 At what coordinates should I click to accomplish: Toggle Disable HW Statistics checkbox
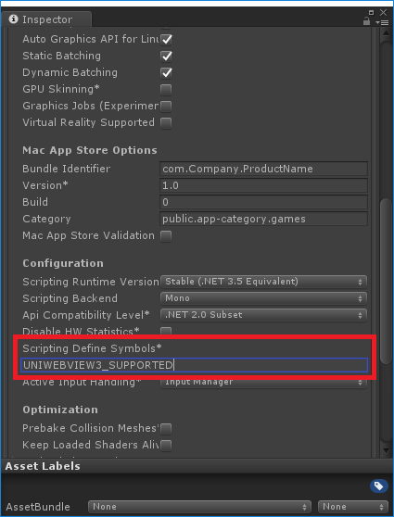(x=166, y=331)
